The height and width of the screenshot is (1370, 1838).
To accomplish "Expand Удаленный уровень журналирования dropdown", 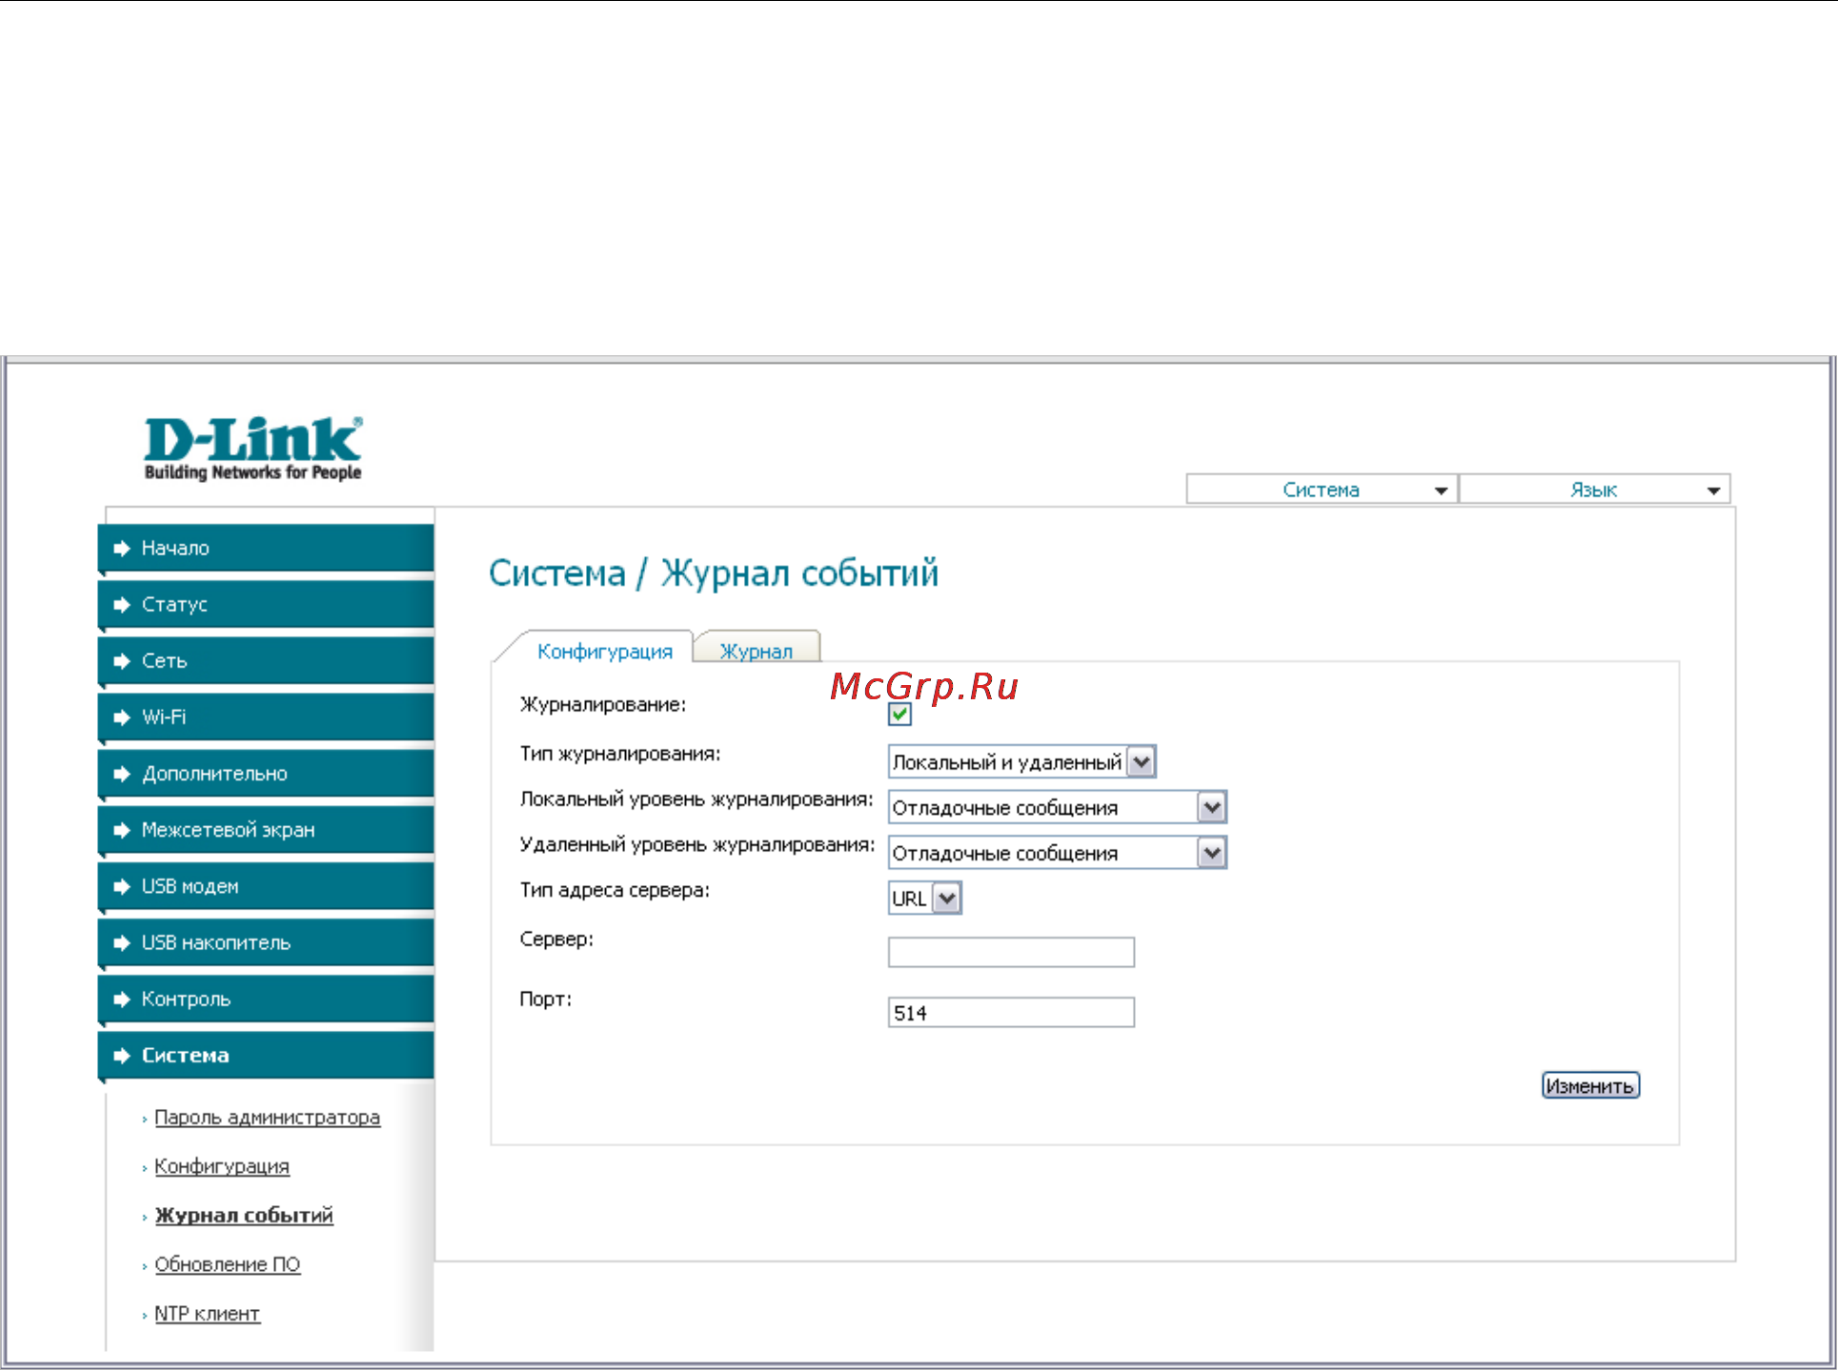I will pyautogui.click(x=1057, y=853).
